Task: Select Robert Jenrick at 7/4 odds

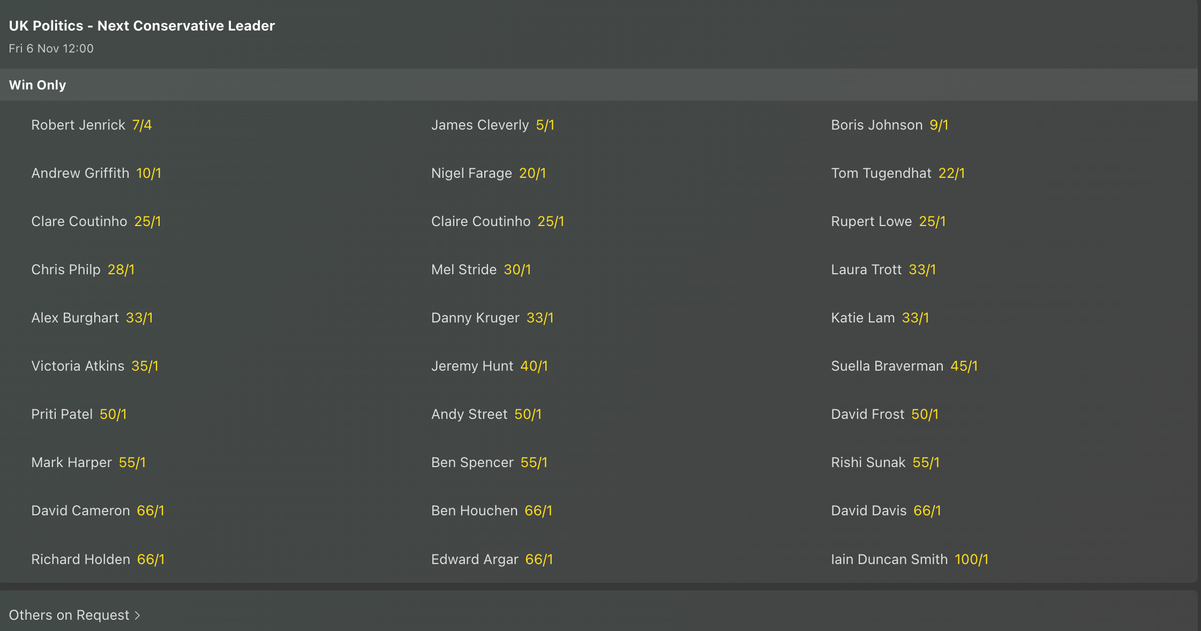Action: [141, 125]
